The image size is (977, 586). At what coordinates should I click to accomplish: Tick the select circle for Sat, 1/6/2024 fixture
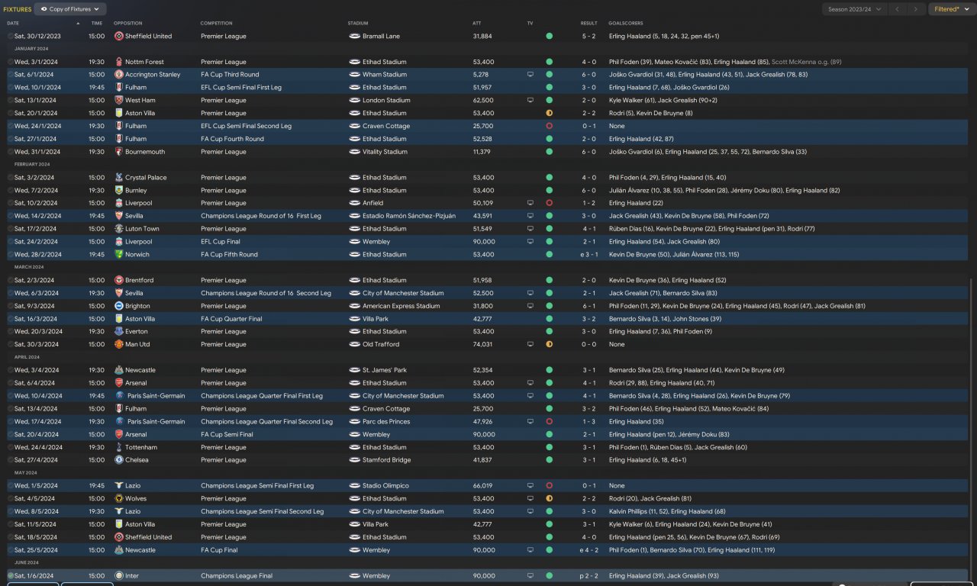click(11, 576)
